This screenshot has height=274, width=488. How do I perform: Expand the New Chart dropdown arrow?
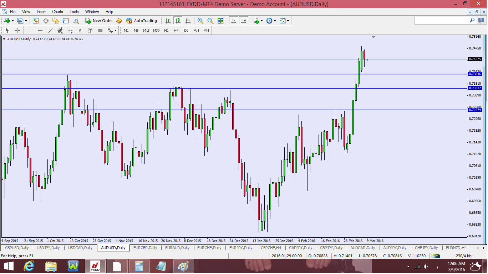tap(12, 21)
